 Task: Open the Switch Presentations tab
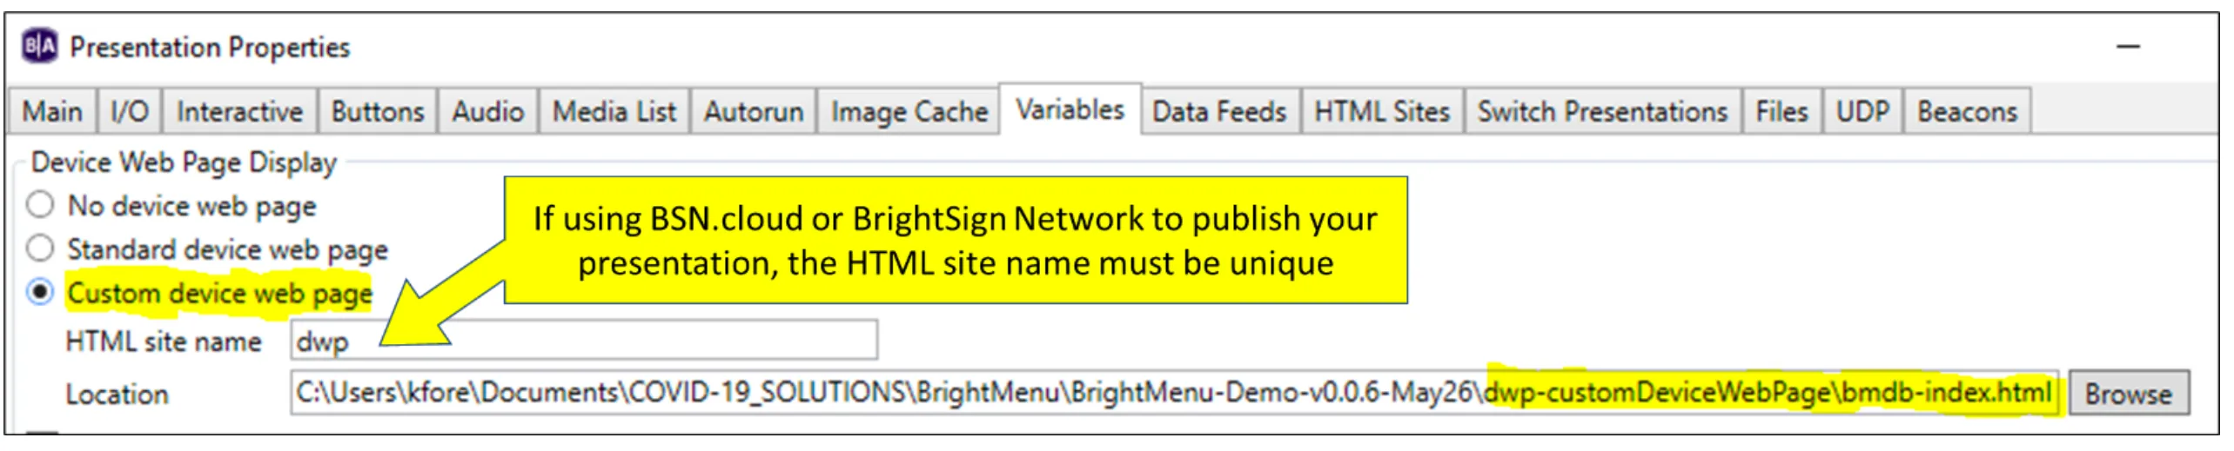tap(1602, 111)
